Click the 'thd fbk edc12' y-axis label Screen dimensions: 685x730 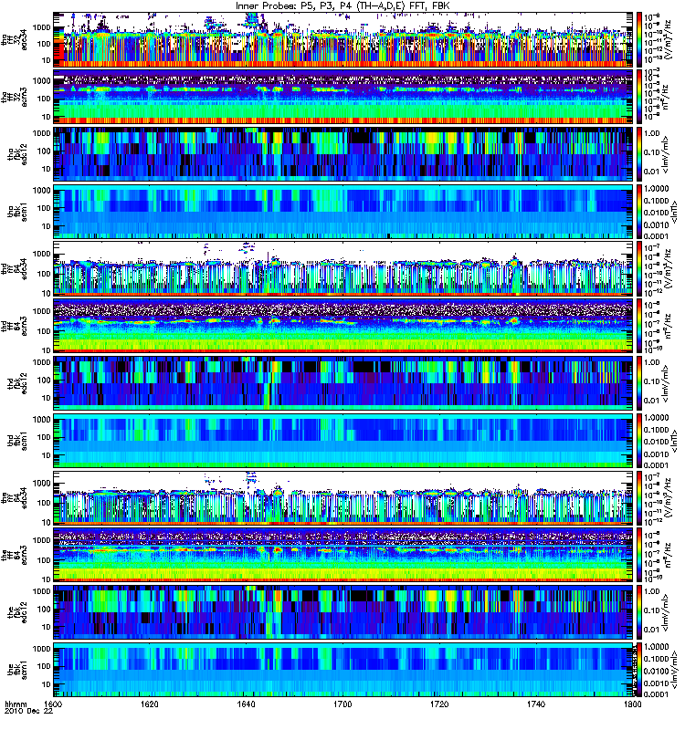(x=17, y=383)
